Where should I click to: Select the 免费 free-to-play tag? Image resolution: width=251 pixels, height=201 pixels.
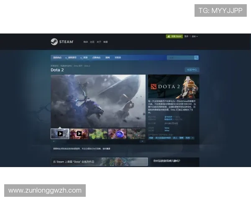151,138
